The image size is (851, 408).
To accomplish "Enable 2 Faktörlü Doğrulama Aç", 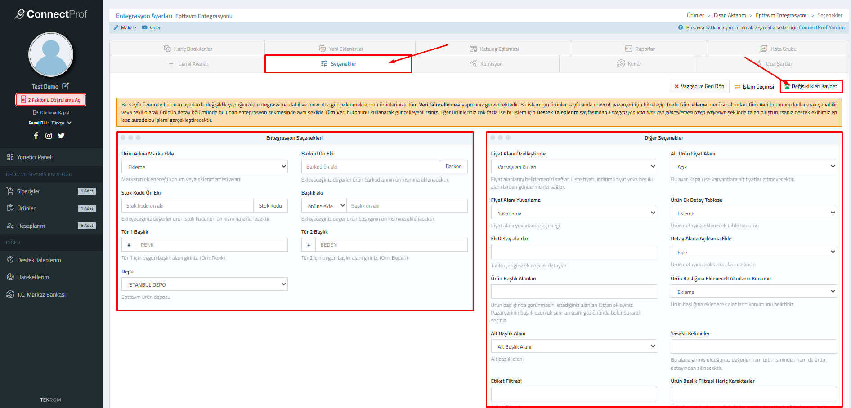I will tap(51, 100).
